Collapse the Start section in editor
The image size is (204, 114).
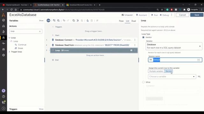pyautogui.click(x=53, y=35)
